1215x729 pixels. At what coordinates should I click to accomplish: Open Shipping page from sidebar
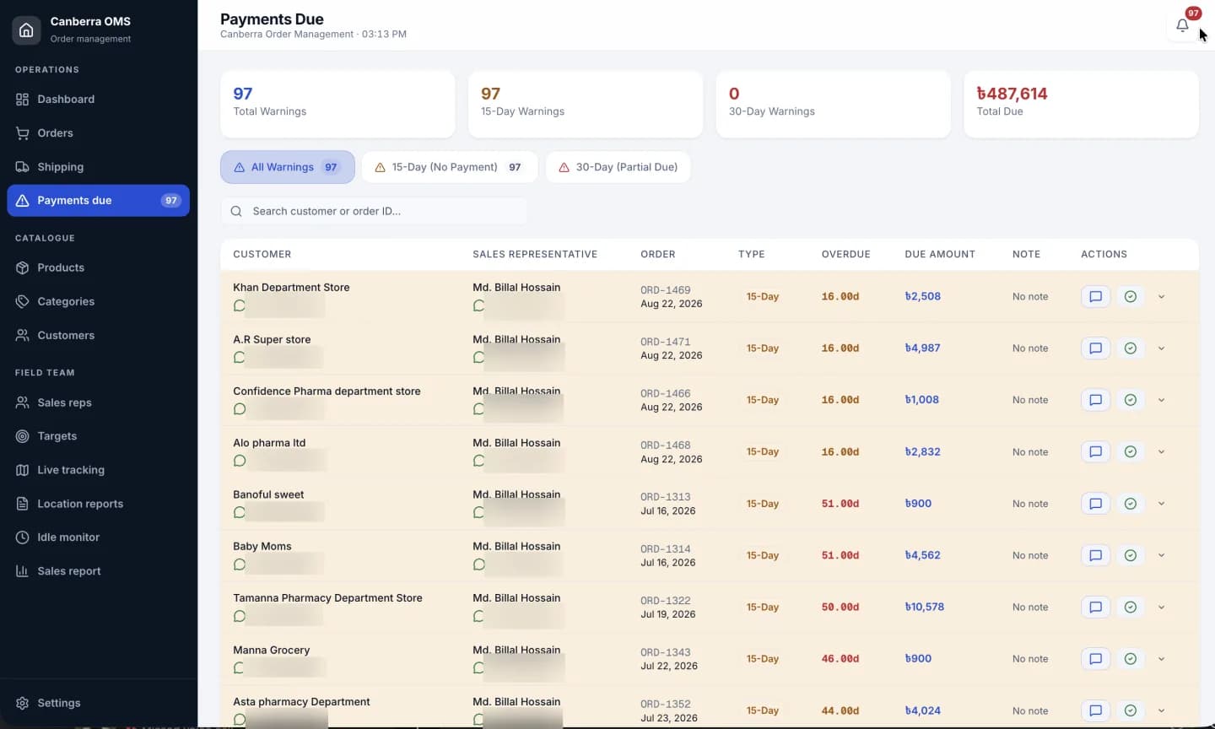pos(98,166)
